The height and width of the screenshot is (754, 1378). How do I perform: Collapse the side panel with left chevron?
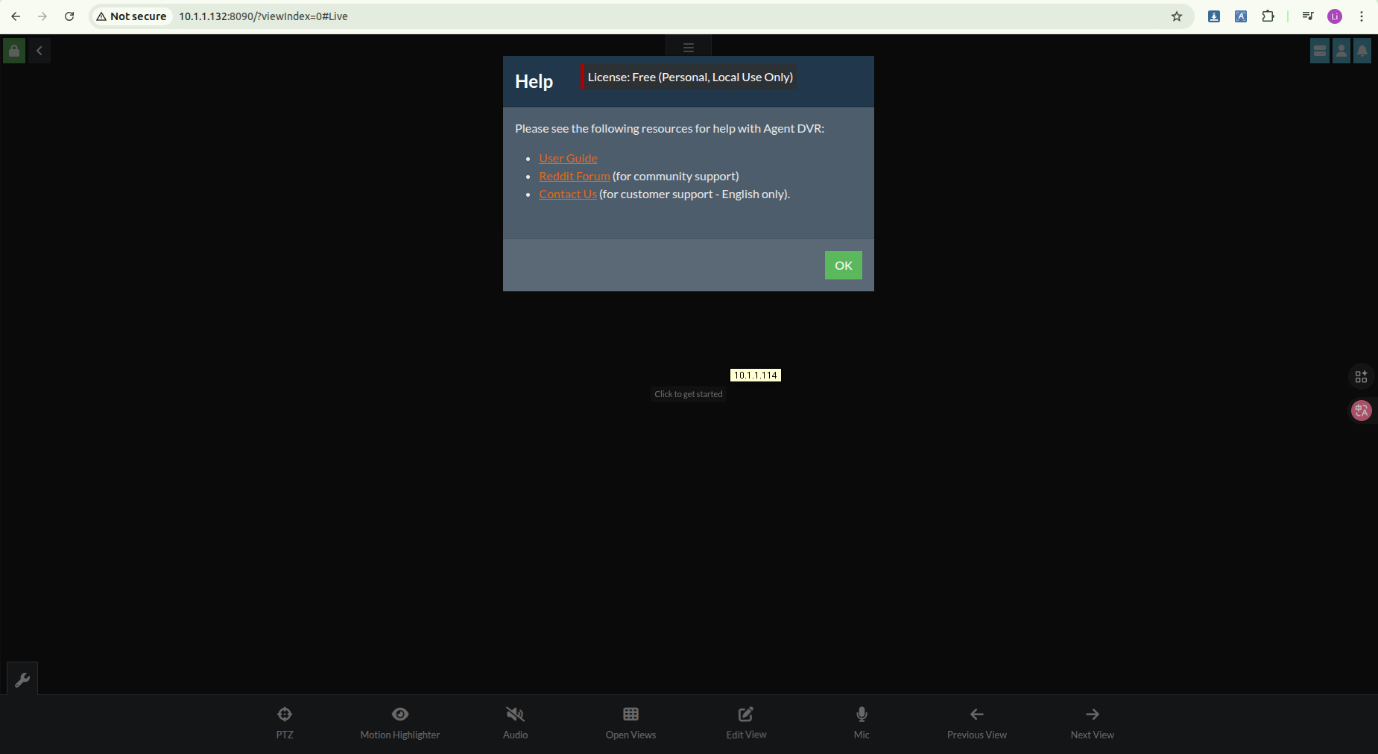pos(39,51)
